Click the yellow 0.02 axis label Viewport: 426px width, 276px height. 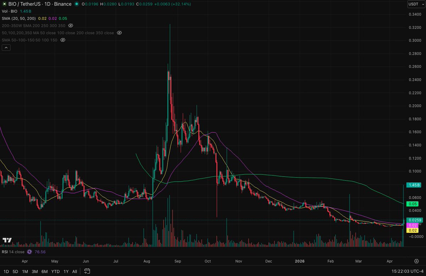(412, 230)
